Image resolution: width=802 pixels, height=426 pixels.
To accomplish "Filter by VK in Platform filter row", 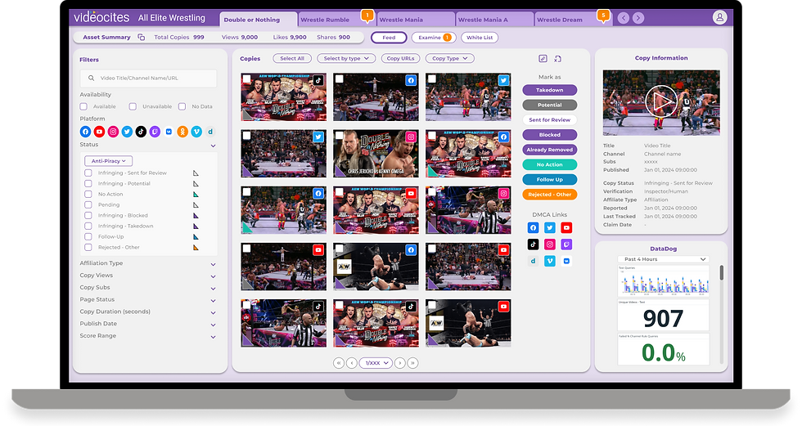I will pyautogui.click(x=169, y=132).
